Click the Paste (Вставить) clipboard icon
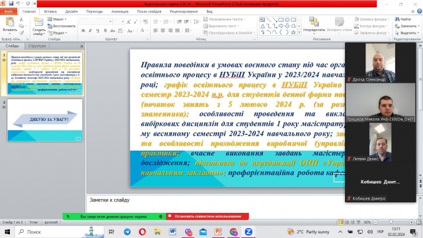 (10, 22)
